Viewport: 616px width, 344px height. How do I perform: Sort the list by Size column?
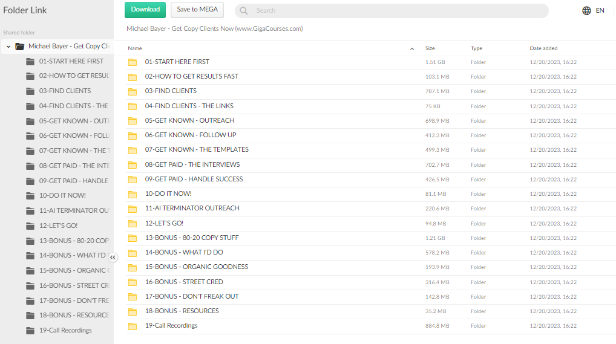click(x=430, y=48)
